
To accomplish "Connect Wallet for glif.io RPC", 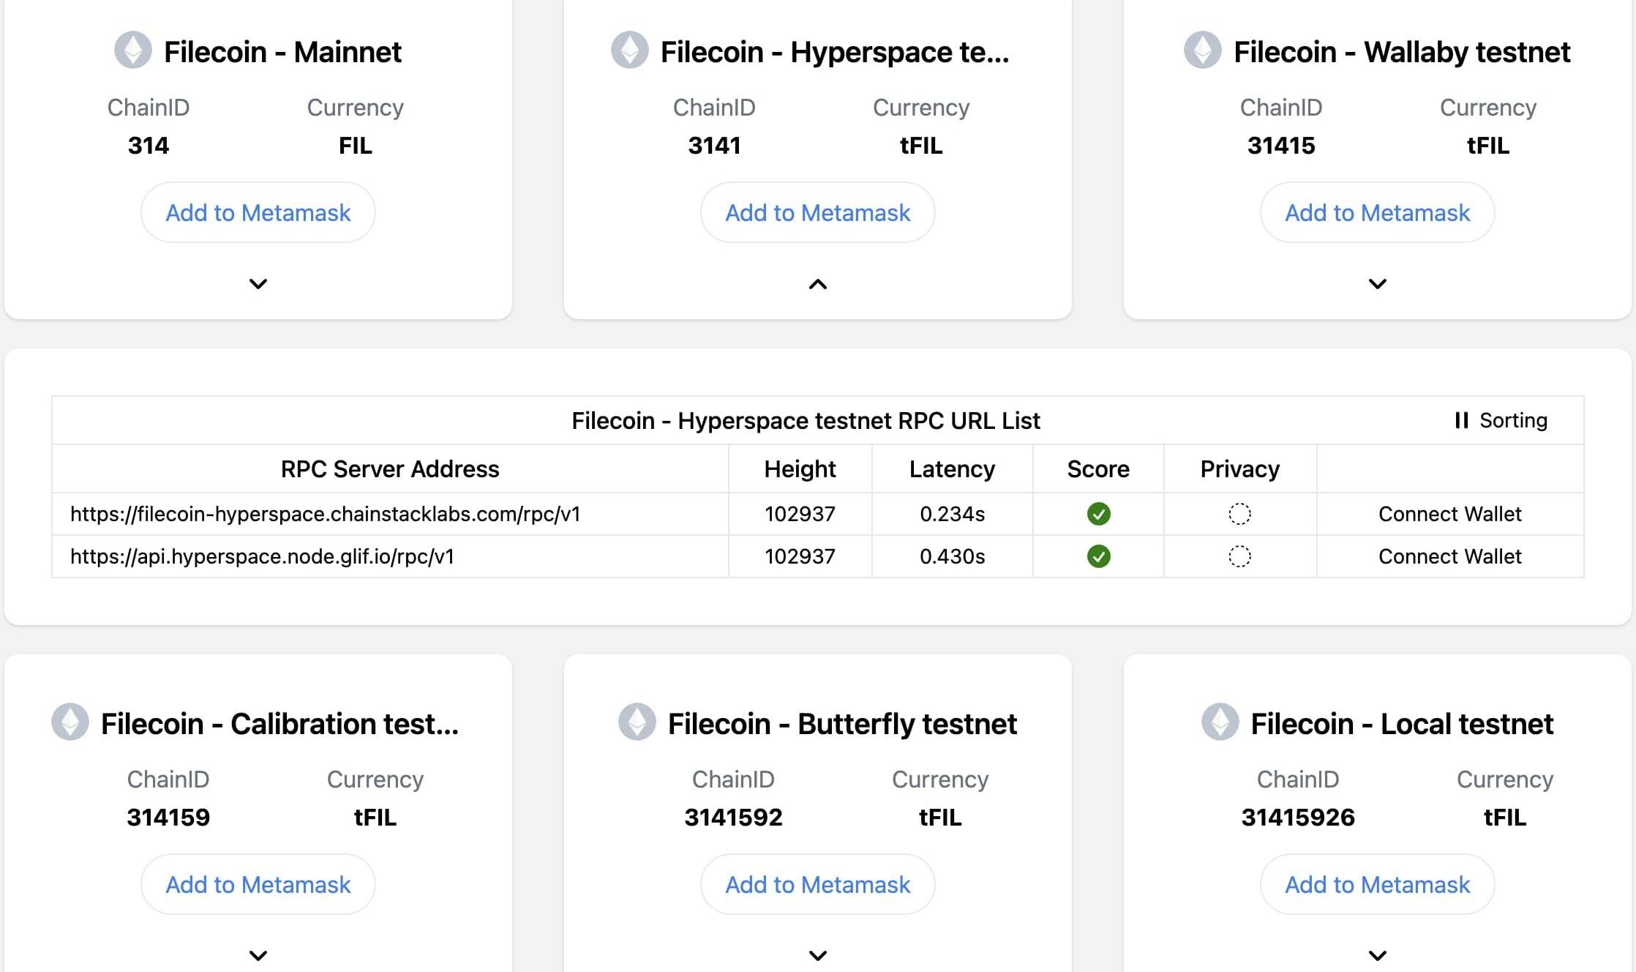I will 1449,556.
